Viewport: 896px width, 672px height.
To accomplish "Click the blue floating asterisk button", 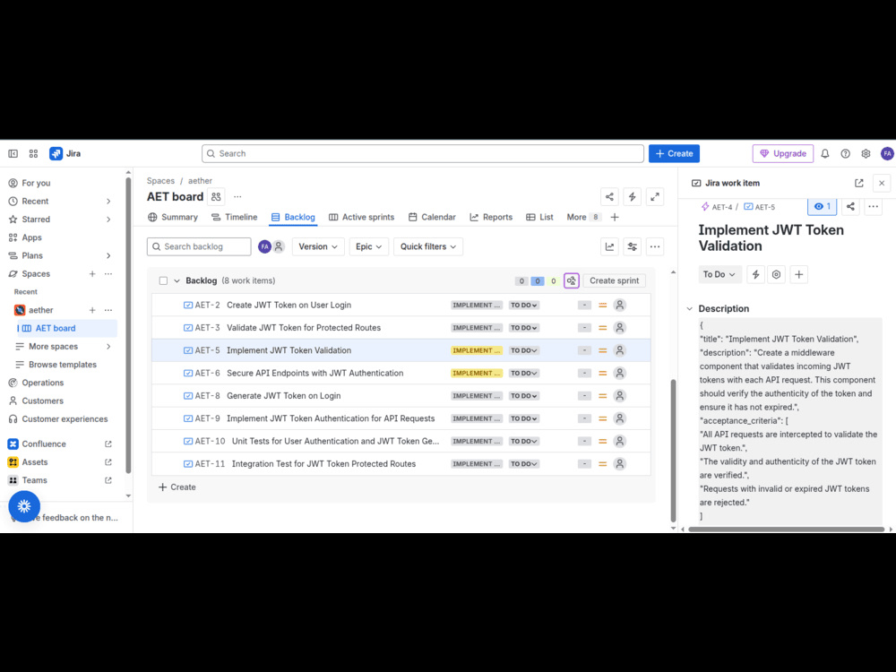I will click(x=24, y=506).
